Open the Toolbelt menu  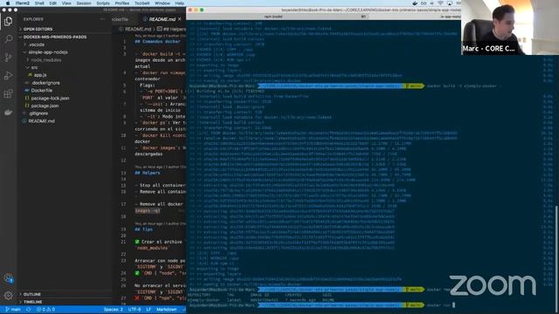[x=141, y=3]
